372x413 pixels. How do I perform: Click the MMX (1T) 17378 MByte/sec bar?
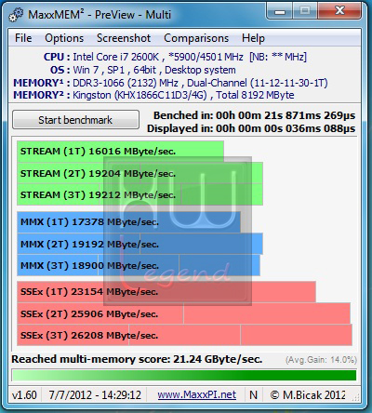pyautogui.click(x=128, y=222)
